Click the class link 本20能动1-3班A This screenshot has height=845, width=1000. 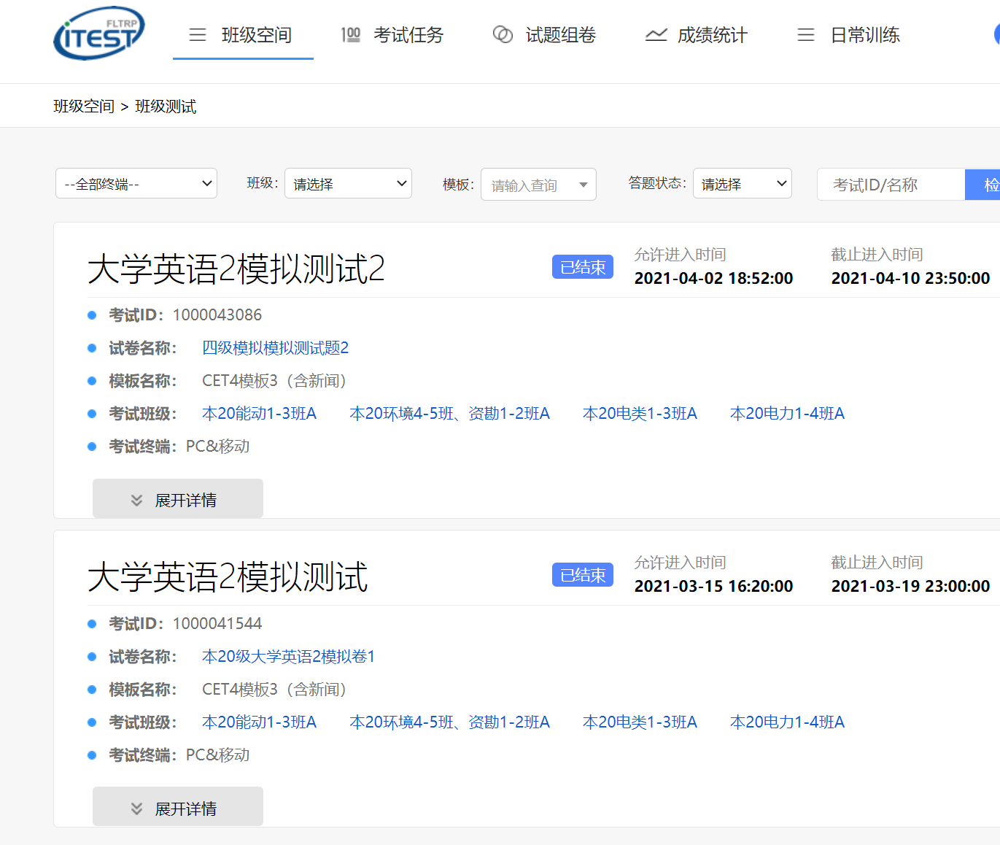coord(259,412)
